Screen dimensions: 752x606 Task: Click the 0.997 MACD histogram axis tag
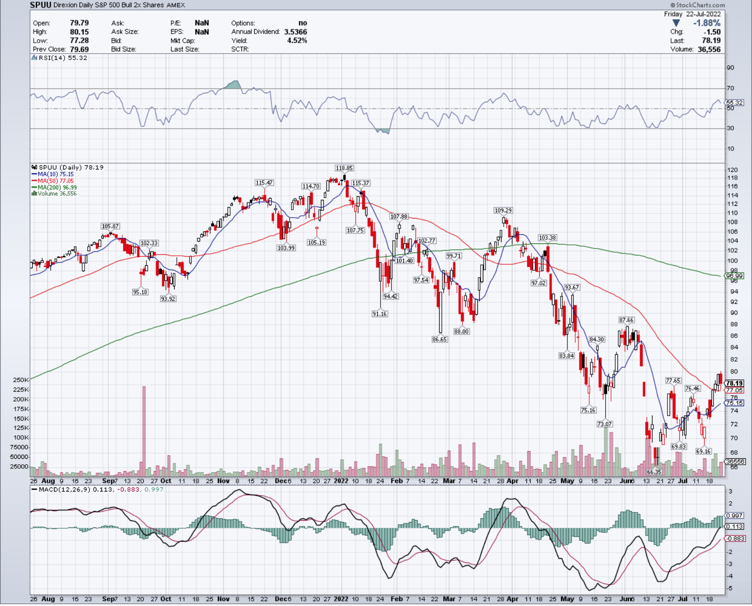pos(734,516)
